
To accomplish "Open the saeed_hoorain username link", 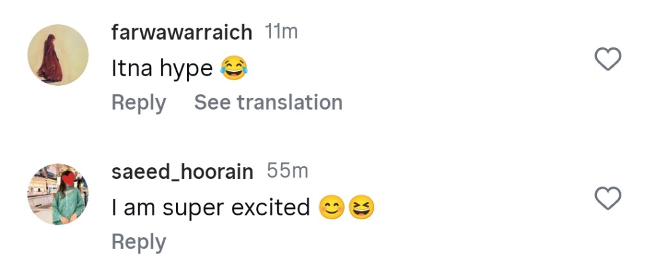I will pos(182,171).
